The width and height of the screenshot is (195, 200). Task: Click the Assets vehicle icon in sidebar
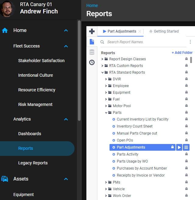[5, 179]
